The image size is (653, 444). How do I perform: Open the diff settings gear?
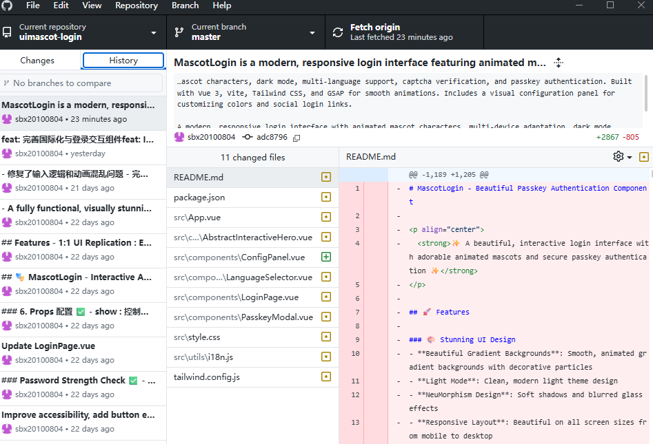619,157
